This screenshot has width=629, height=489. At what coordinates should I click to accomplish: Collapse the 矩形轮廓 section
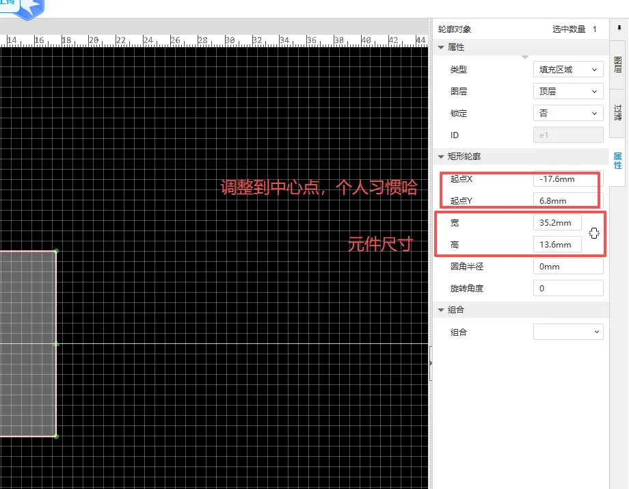point(442,157)
